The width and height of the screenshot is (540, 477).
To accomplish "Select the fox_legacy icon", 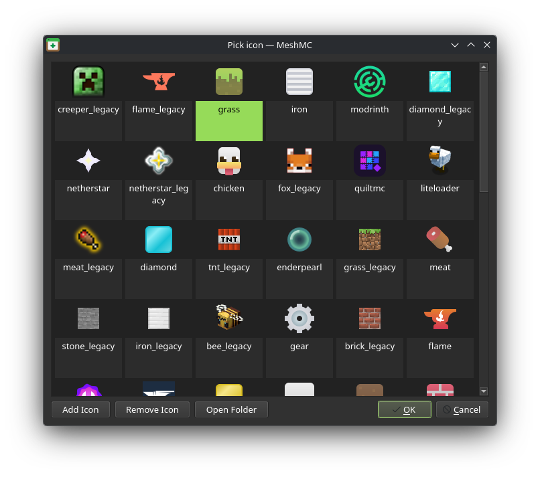I will click(299, 161).
